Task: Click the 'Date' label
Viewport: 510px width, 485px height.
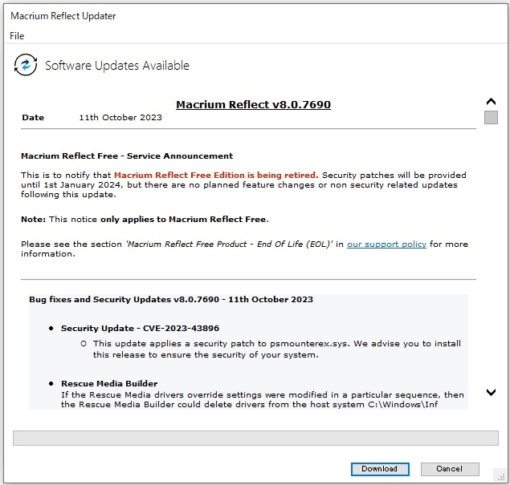Action: pyautogui.click(x=33, y=118)
